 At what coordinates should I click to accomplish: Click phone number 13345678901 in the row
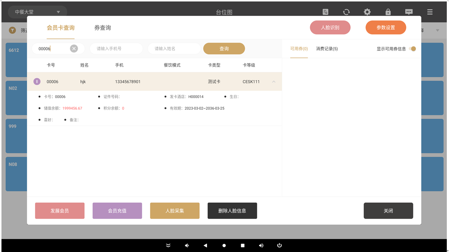[128, 82]
